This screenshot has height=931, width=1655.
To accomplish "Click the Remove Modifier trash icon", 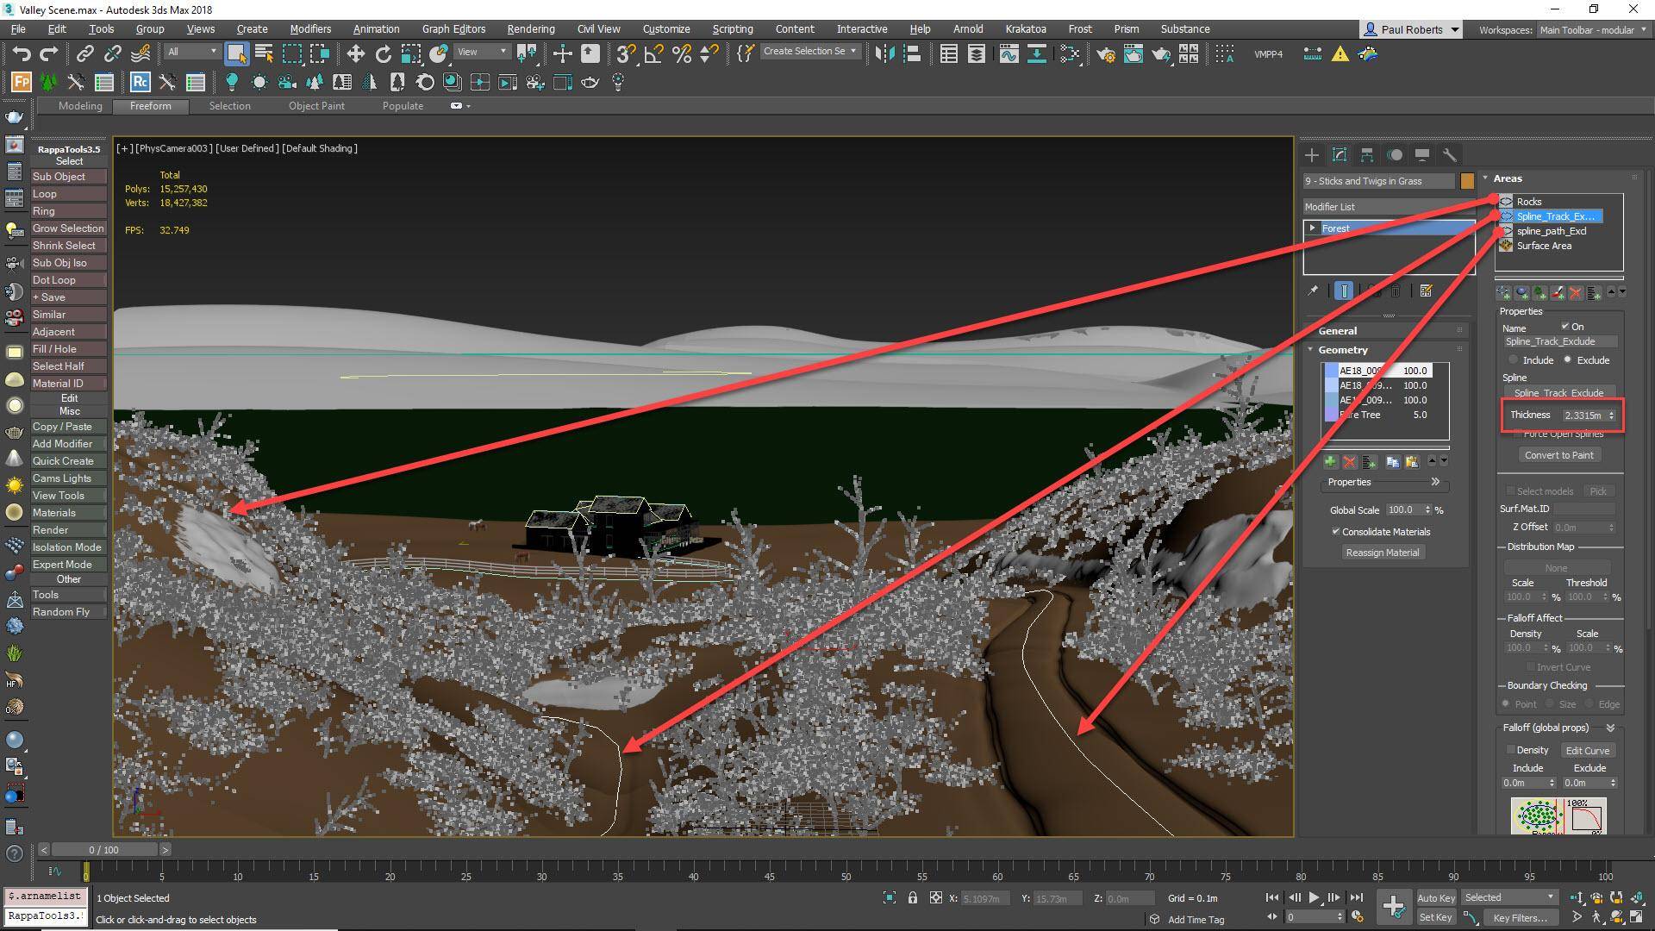I will 1397,291.
